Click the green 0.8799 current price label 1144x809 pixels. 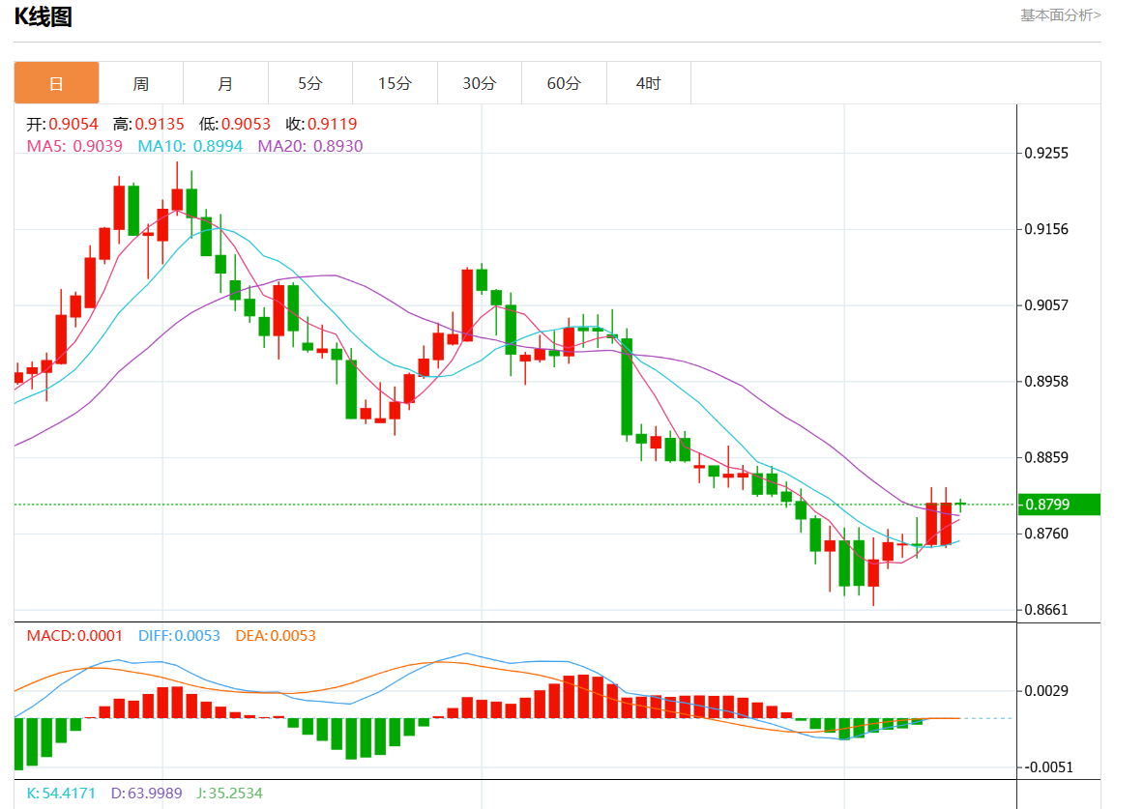tap(1059, 505)
